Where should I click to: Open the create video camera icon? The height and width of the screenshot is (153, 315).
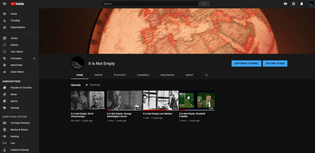point(285,4)
